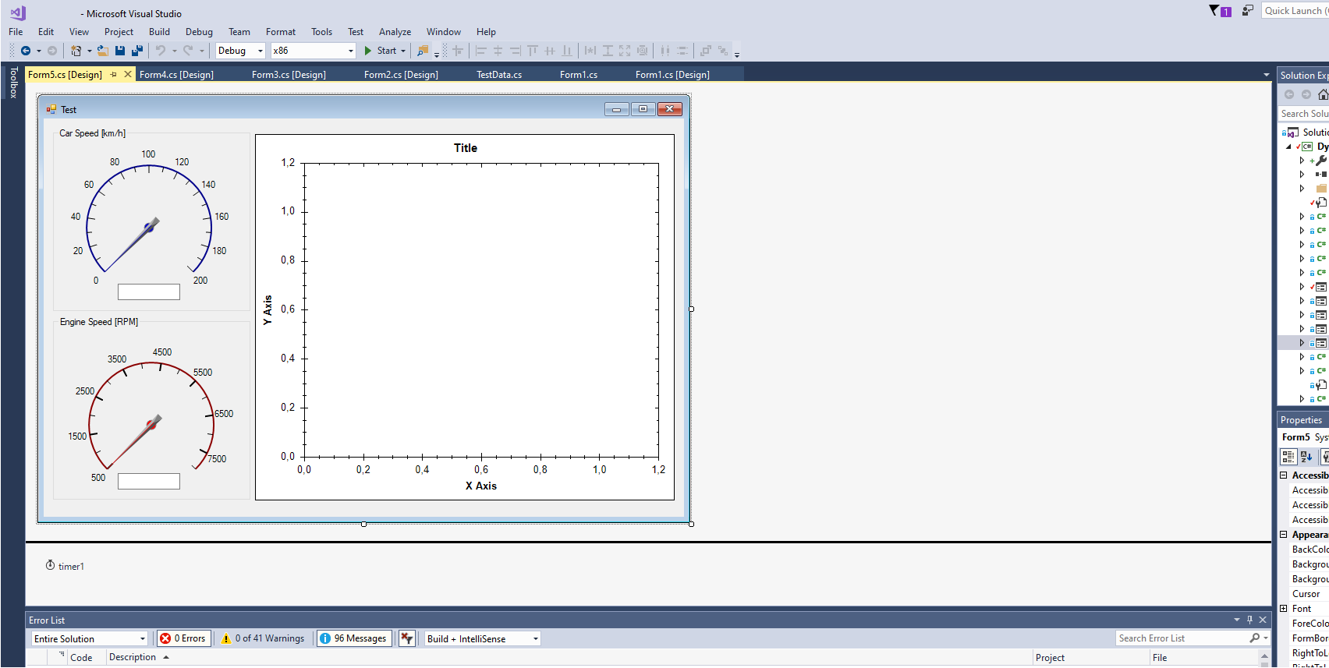Open the Build menu
Screen dimensions: 1329x668
coord(159,32)
